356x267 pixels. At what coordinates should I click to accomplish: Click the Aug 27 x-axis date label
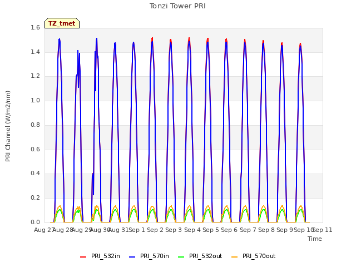44,230
